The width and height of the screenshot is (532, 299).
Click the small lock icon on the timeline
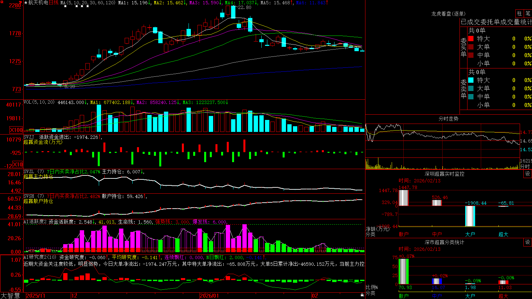[362, 295]
